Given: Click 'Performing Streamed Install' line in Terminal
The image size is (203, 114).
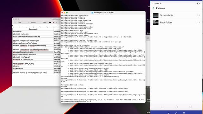Looking at the screenshot, I should (x=72, y=85).
